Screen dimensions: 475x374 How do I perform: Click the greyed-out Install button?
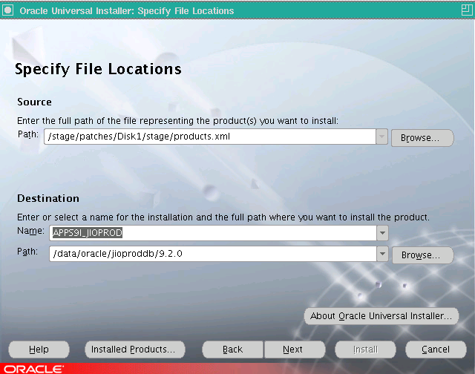click(365, 350)
